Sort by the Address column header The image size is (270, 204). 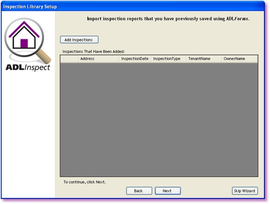99,59
